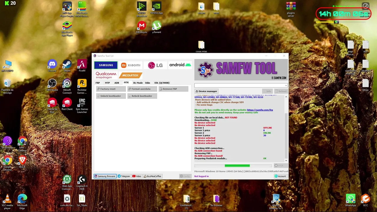Select the Android brand logo

click(x=180, y=65)
